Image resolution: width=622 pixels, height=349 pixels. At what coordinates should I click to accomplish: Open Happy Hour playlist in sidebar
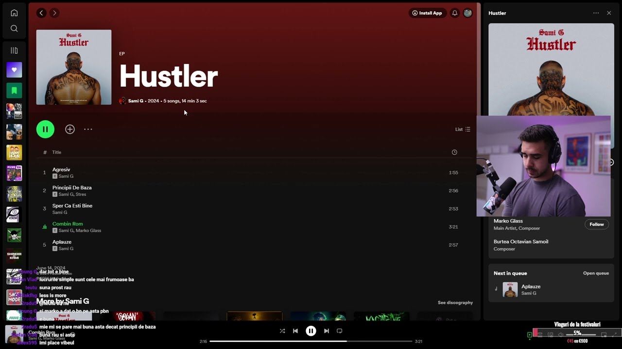14,152
